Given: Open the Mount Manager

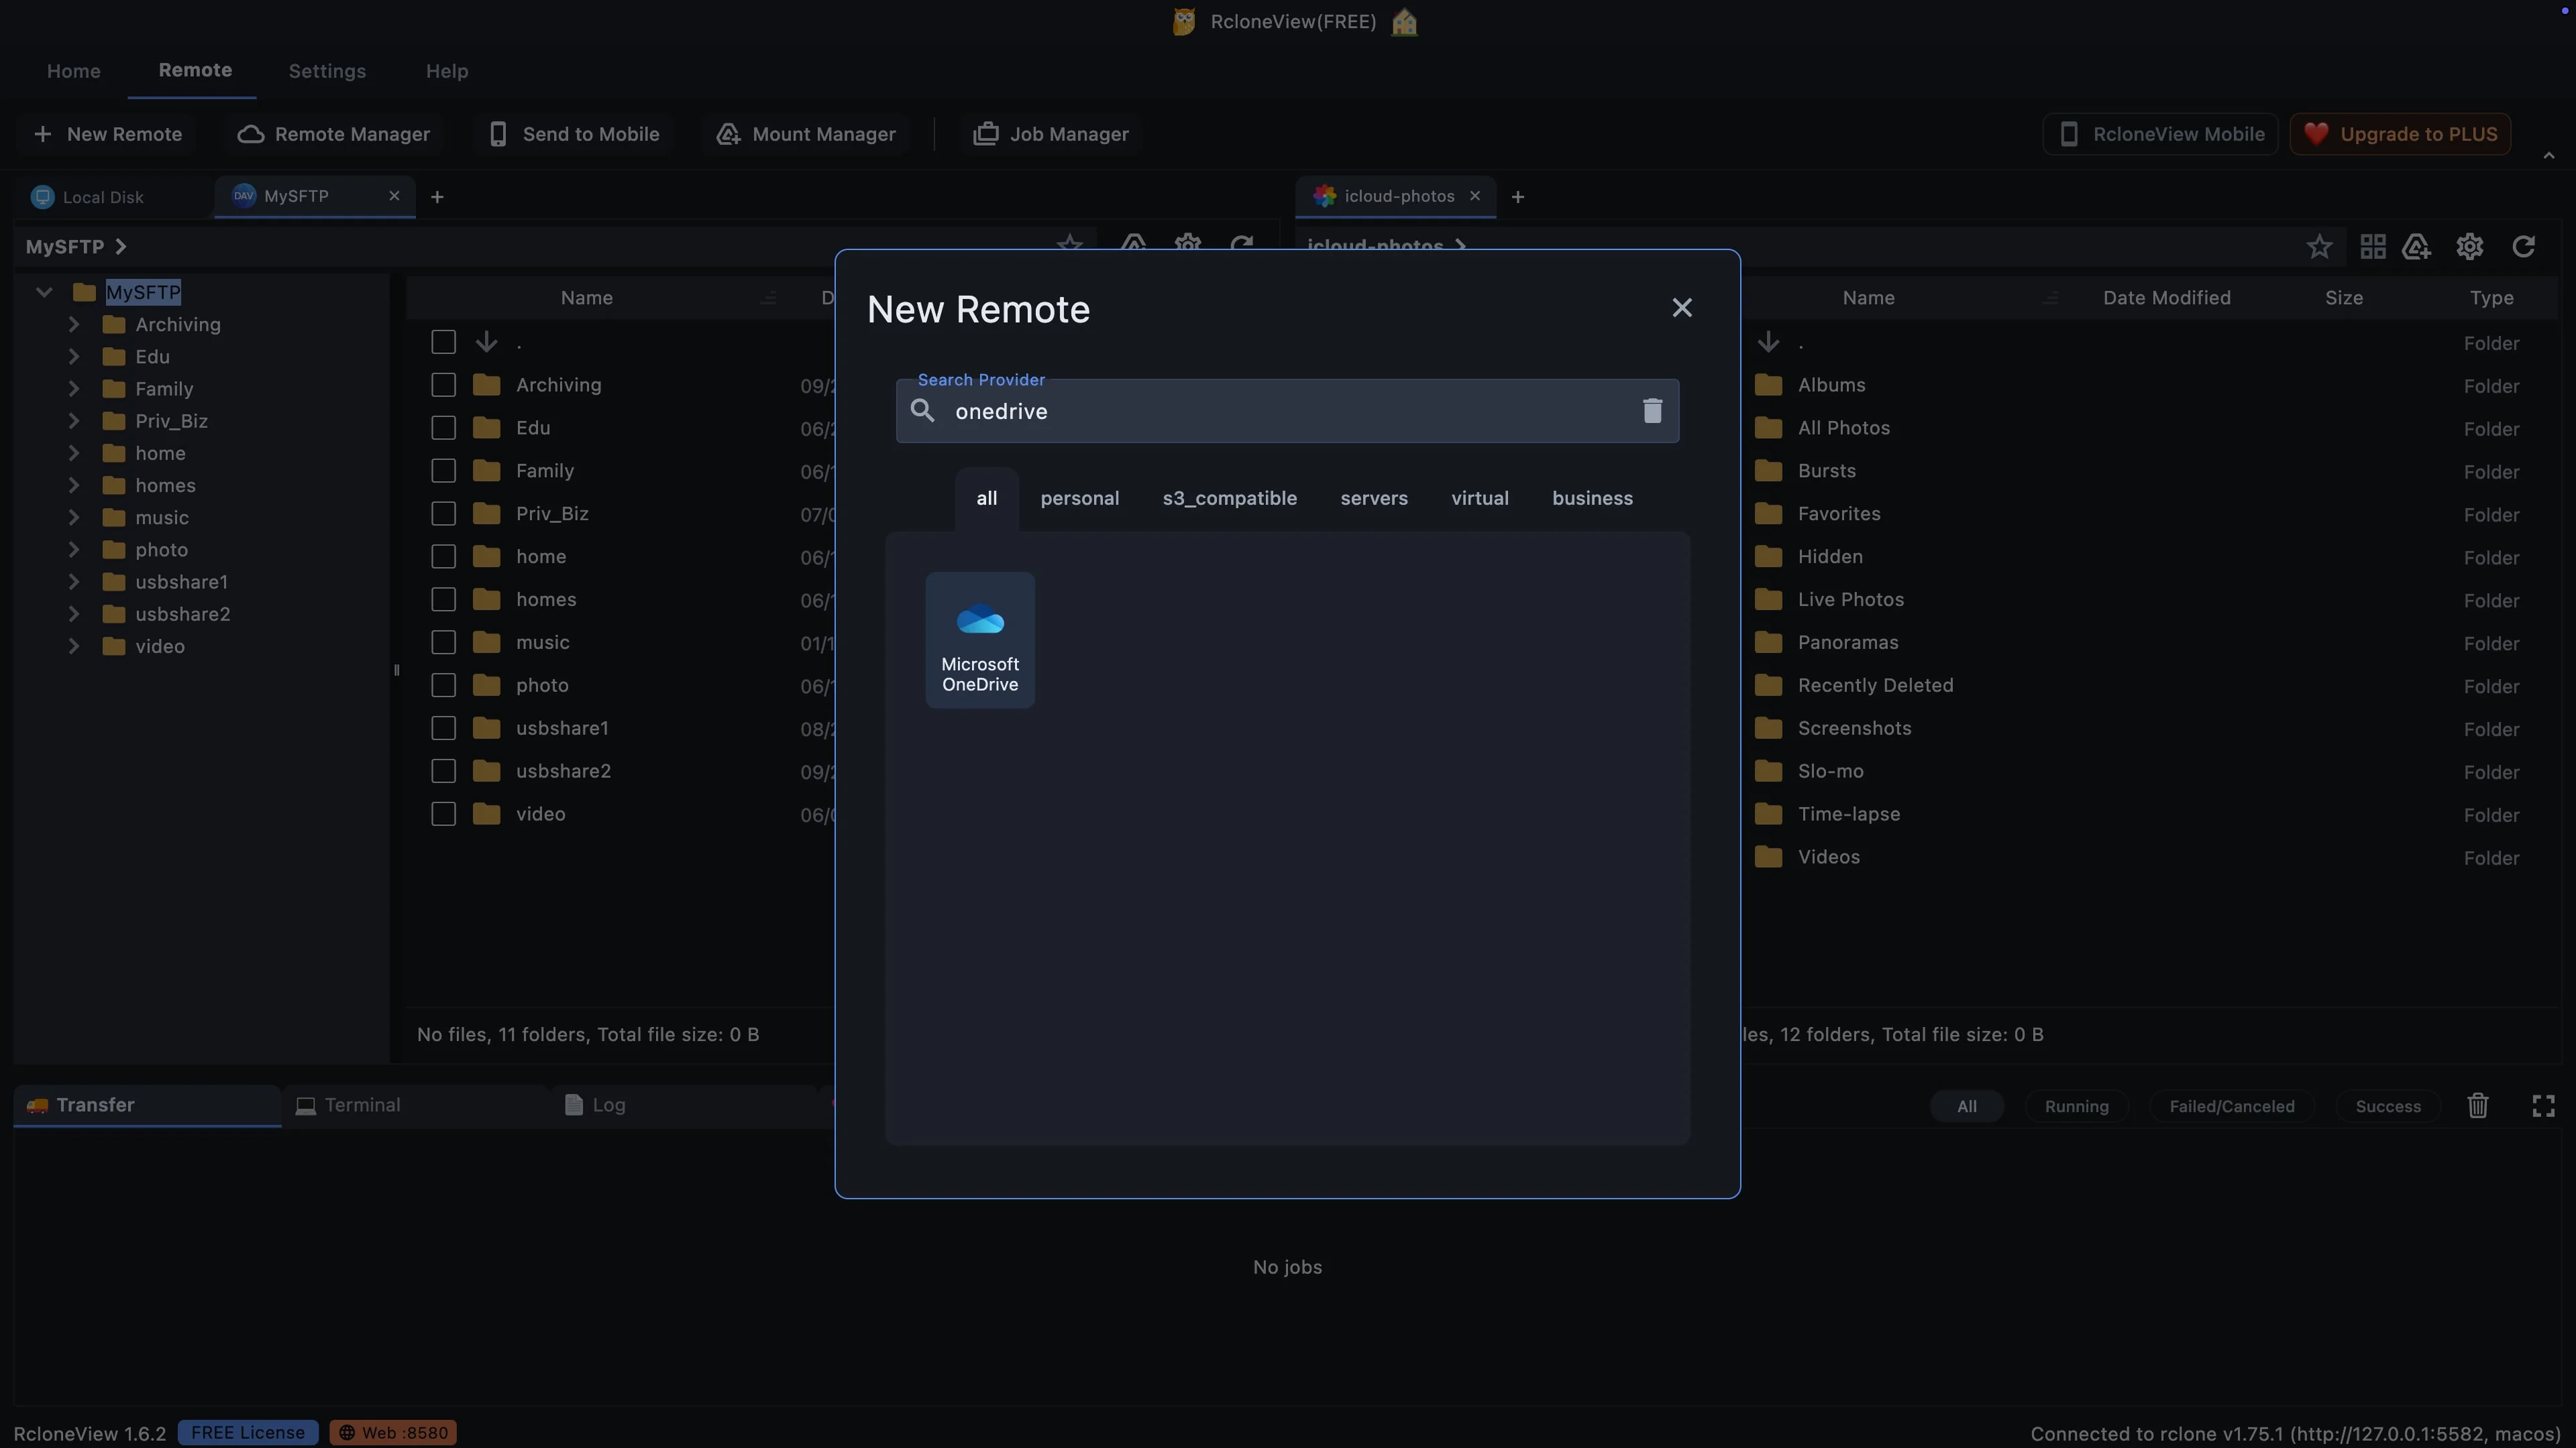Looking at the screenshot, I should click(x=806, y=134).
